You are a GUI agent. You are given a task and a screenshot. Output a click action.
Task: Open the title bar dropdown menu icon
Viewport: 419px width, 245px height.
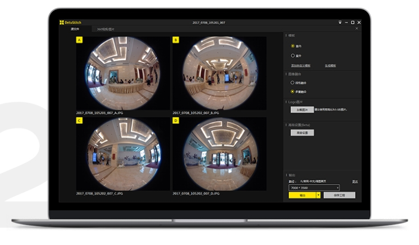click(340, 23)
